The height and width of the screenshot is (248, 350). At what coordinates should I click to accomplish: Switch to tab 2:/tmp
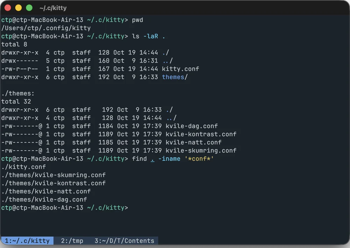coord(72,241)
